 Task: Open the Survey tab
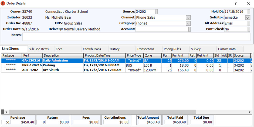[203, 49]
